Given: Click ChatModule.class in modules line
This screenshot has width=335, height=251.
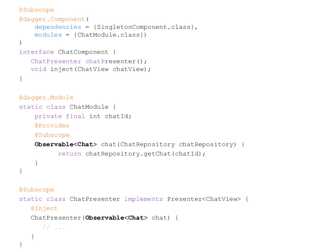Looking at the screenshot, I should [x=109, y=35].
